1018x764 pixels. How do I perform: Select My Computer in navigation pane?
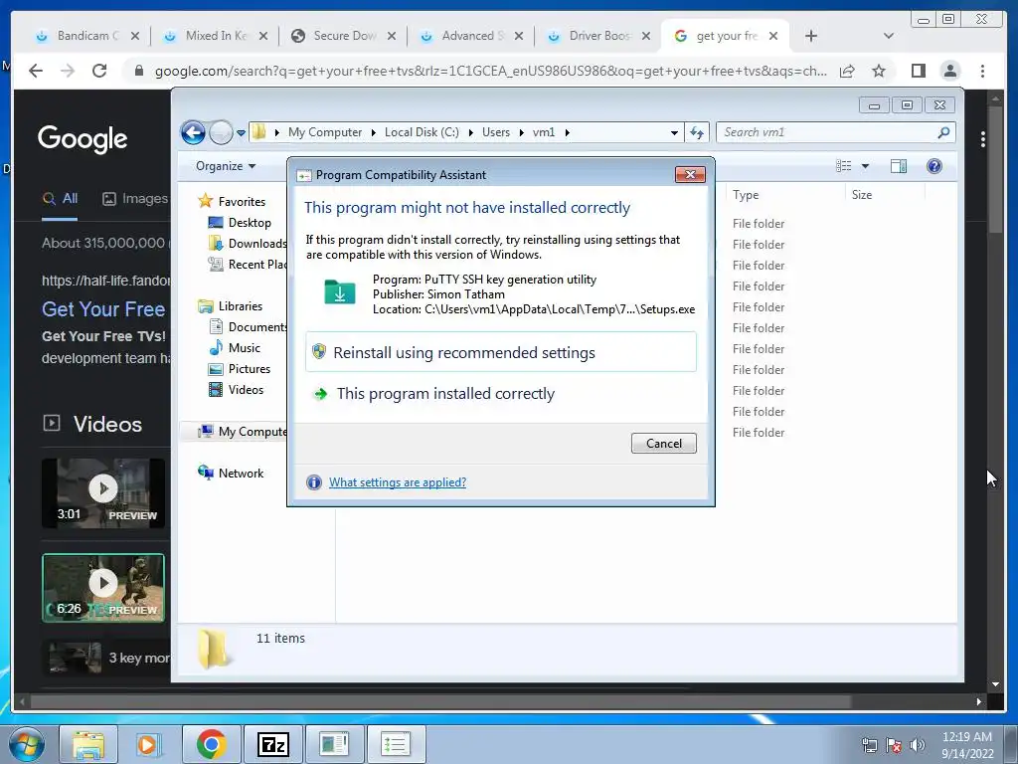(242, 432)
